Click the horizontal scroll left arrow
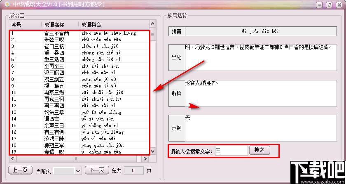 (x=12, y=158)
